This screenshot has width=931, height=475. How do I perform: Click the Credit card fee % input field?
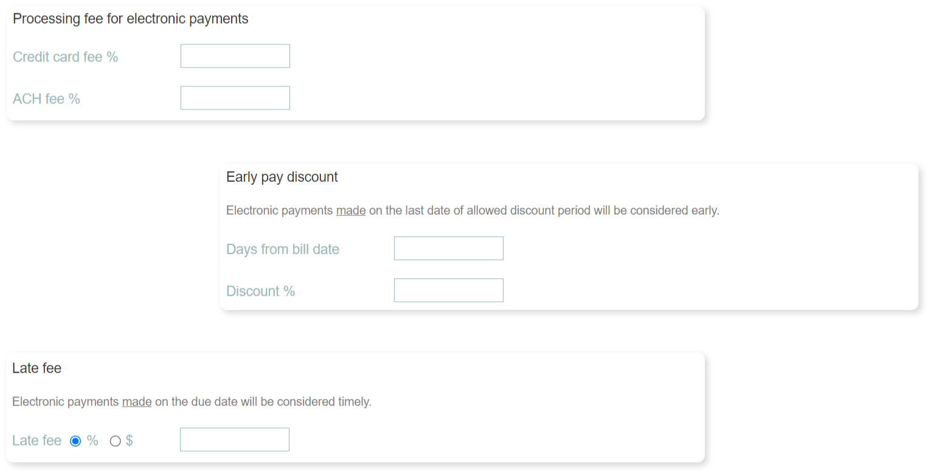point(235,56)
